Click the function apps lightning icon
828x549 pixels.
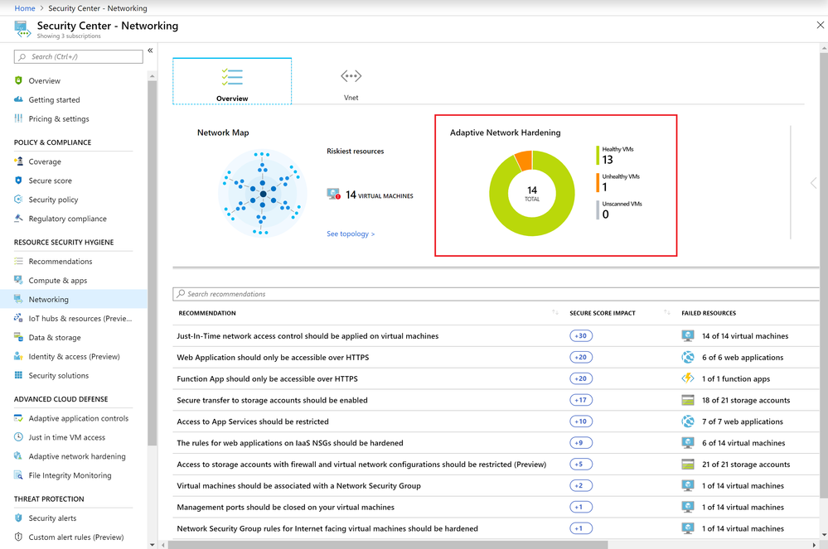(x=688, y=378)
